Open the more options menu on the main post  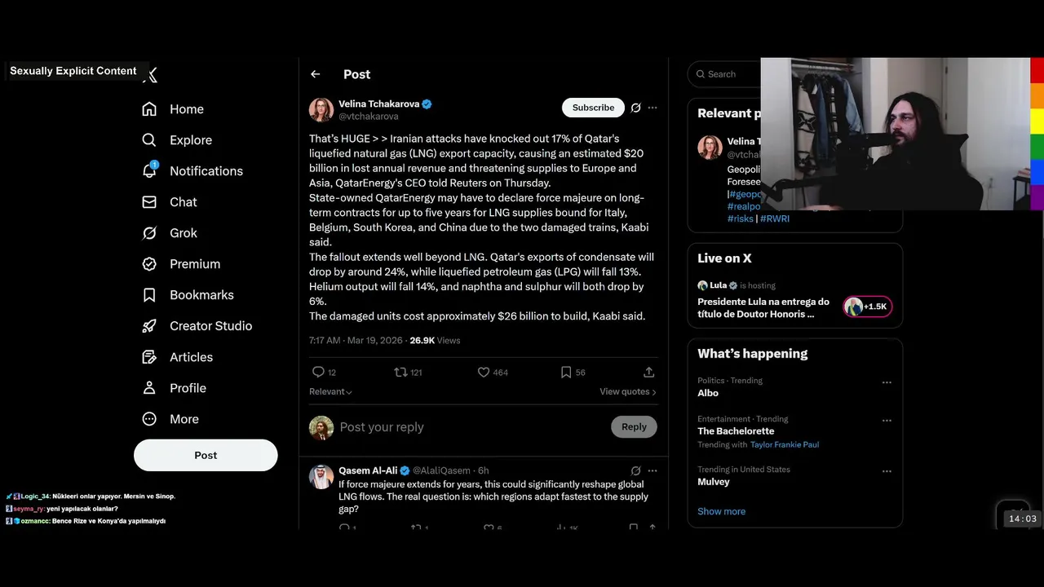pyautogui.click(x=652, y=108)
